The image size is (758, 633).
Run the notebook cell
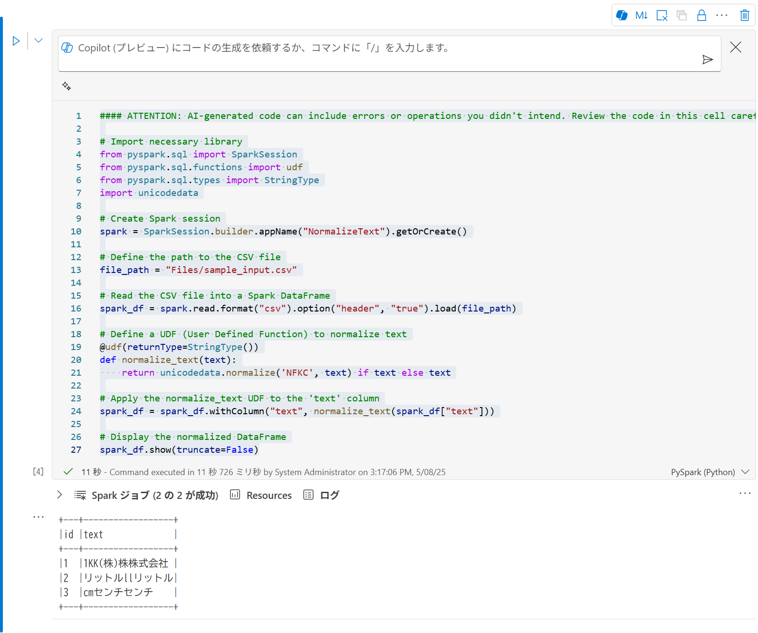pyautogui.click(x=16, y=41)
